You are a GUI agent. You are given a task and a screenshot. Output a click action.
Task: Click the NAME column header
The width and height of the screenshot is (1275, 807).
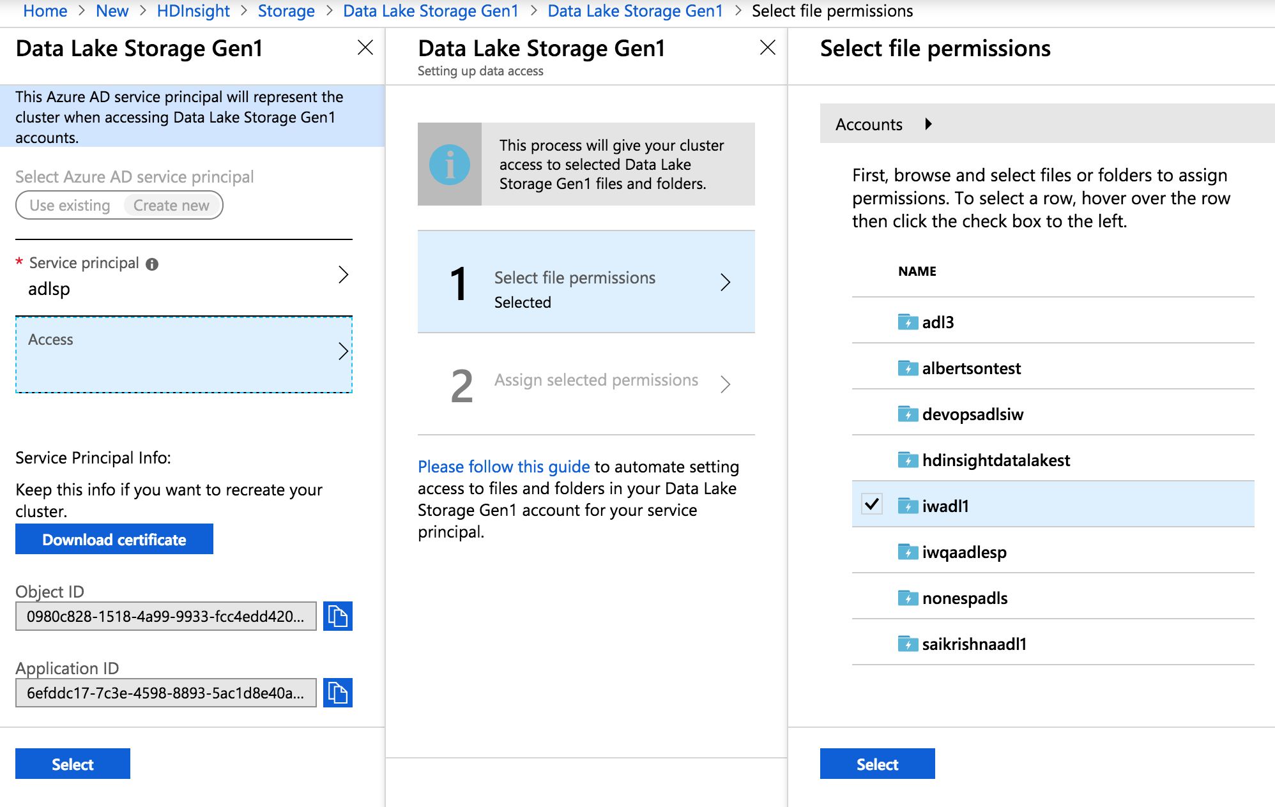coord(917,271)
